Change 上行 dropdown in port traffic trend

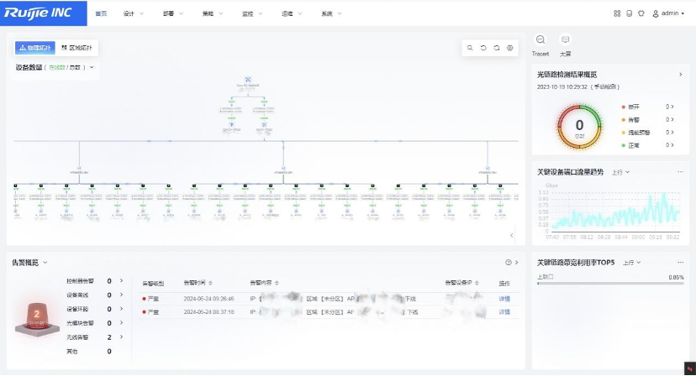point(620,172)
